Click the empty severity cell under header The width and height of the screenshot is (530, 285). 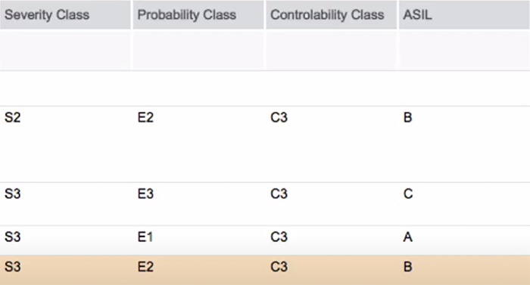pos(65,50)
